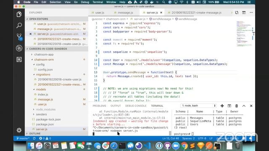Maximize the panel with up chevron
The image size is (269, 151).
click(x=244, y=106)
